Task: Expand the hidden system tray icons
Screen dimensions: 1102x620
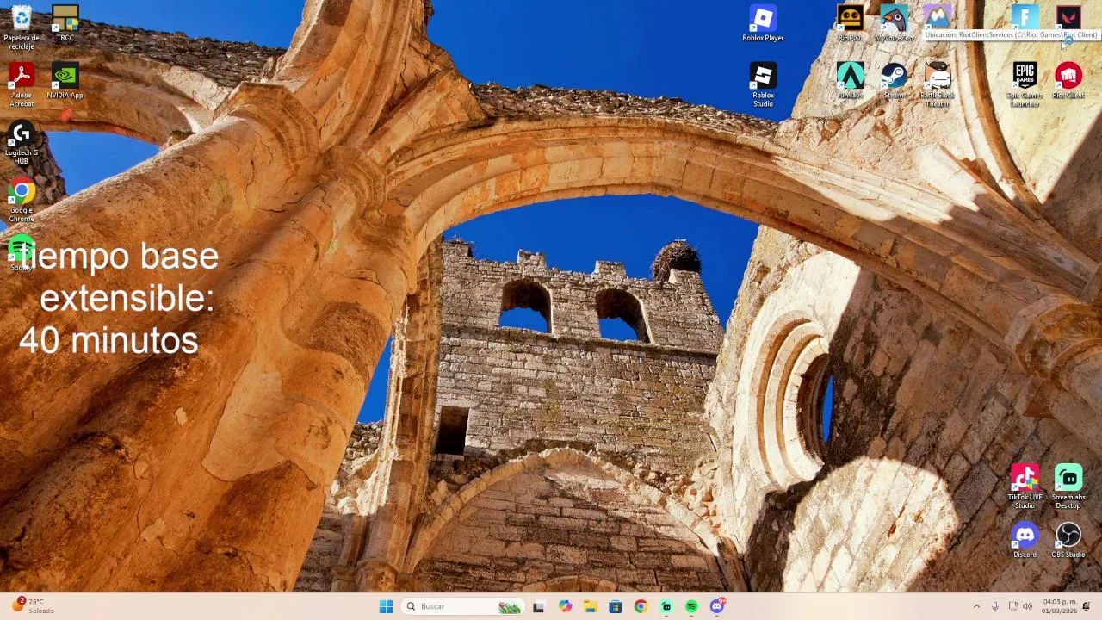Action: [976, 606]
